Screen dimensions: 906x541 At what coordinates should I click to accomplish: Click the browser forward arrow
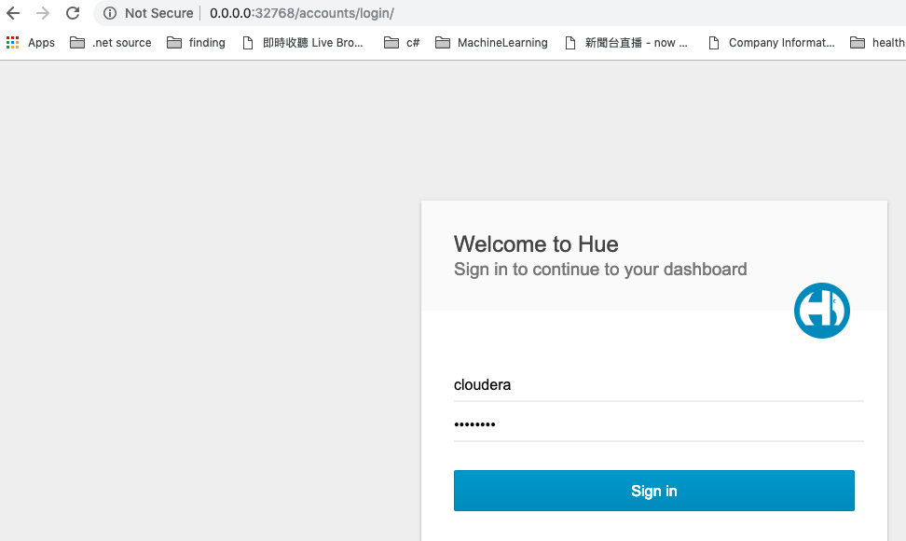point(43,13)
